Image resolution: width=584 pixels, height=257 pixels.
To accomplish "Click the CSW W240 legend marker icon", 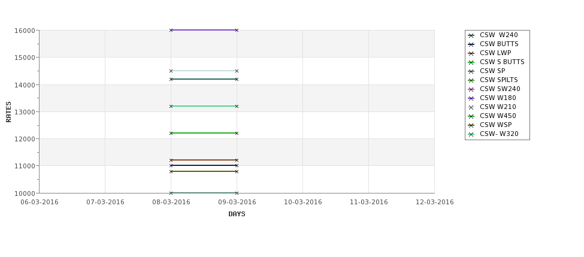I will pyautogui.click(x=471, y=35).
